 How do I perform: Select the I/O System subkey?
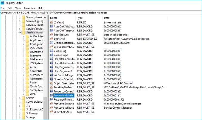coord(36,63)
